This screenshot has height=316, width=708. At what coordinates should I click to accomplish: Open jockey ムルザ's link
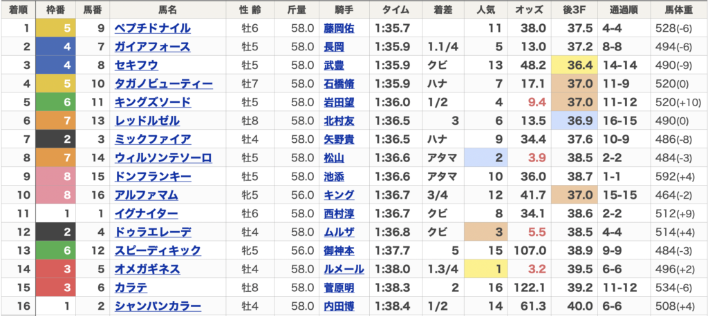(x=339, y=232)
